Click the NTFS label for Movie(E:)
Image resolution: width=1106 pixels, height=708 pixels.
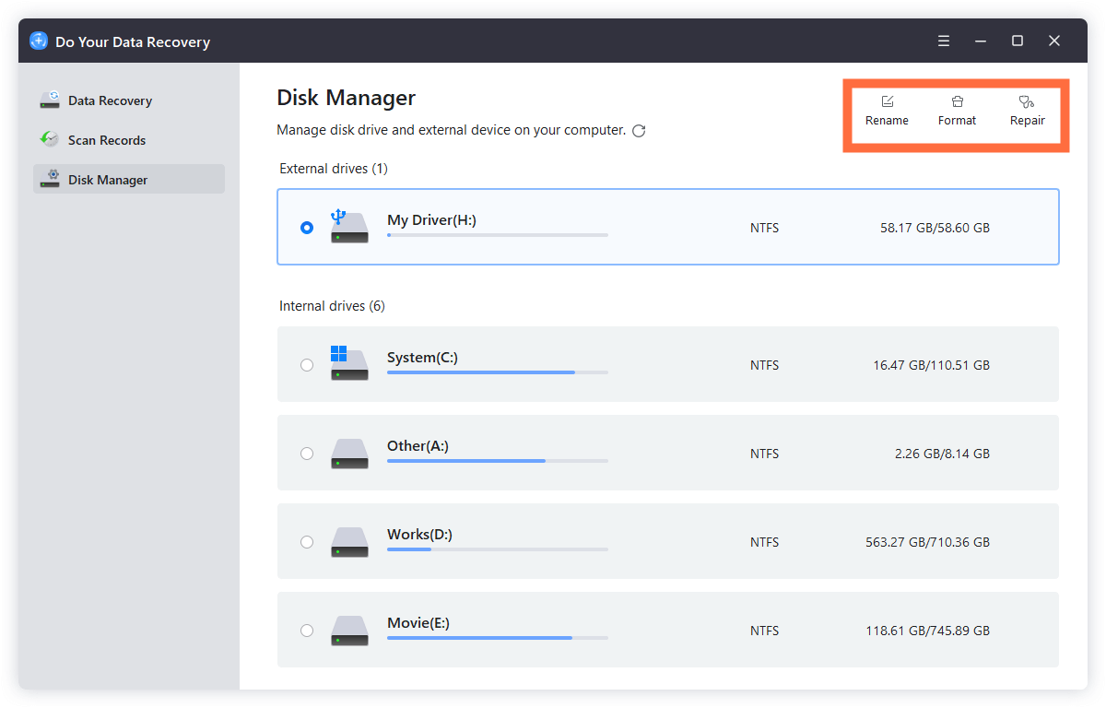click(x=764, y=630)
